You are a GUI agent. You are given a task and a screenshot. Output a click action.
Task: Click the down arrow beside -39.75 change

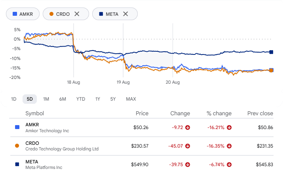188,165
